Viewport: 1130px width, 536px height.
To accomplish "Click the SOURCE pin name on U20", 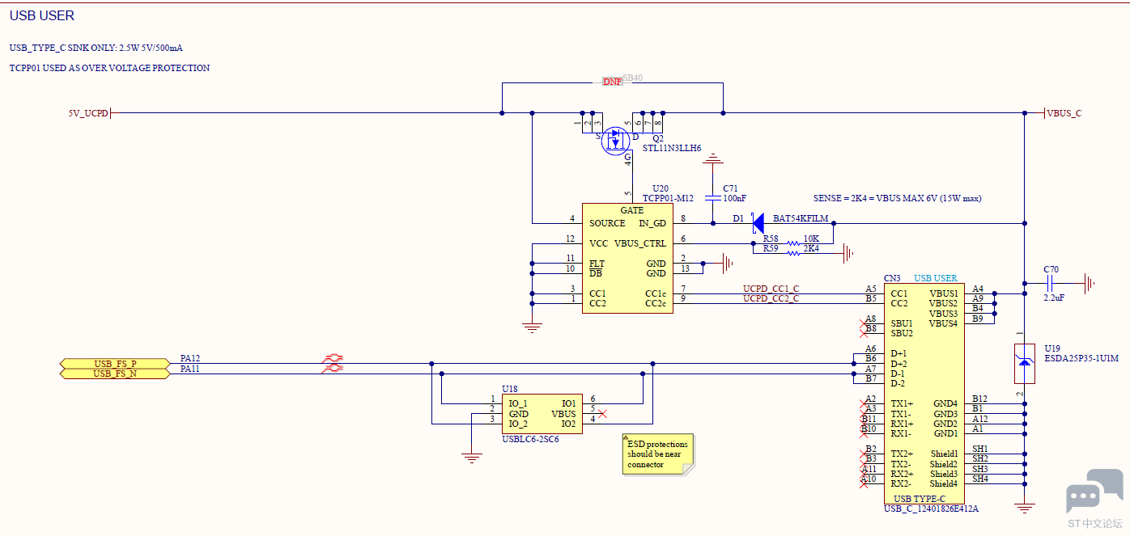I will point(607,223).
